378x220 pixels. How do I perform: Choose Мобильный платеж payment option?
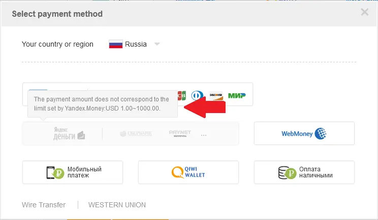point(73,172)
